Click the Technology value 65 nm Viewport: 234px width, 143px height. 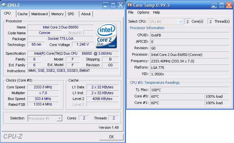pos(36,44)
